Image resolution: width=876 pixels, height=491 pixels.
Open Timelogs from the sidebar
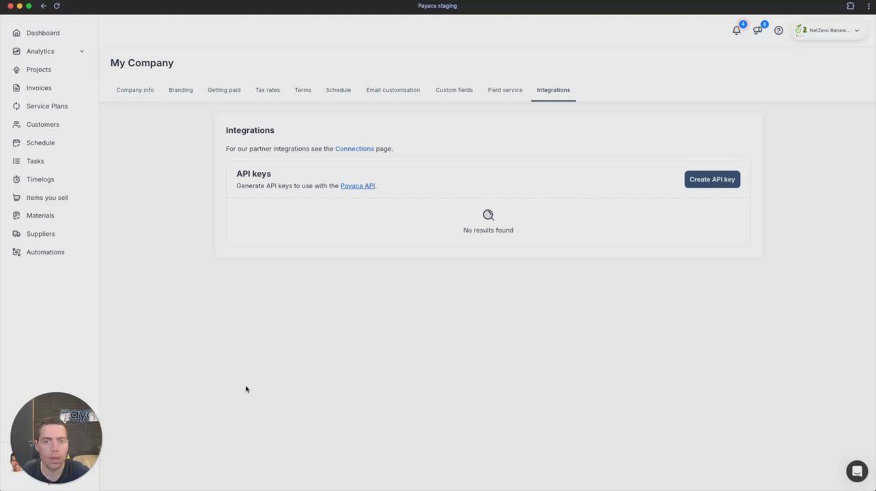(x=40, y=179)
